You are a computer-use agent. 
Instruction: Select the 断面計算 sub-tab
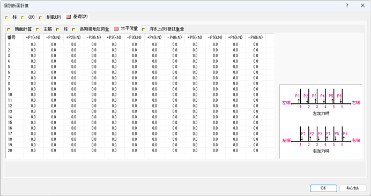point(20,29)
